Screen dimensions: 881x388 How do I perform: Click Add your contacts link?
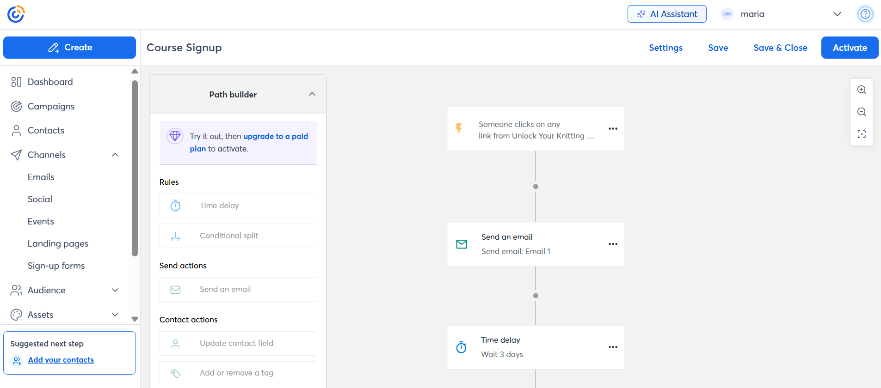61,360
